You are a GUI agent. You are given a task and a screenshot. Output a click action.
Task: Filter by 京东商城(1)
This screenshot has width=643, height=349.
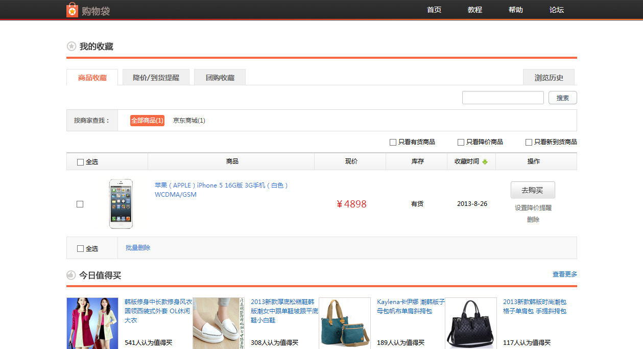click(x=189, y=121)
